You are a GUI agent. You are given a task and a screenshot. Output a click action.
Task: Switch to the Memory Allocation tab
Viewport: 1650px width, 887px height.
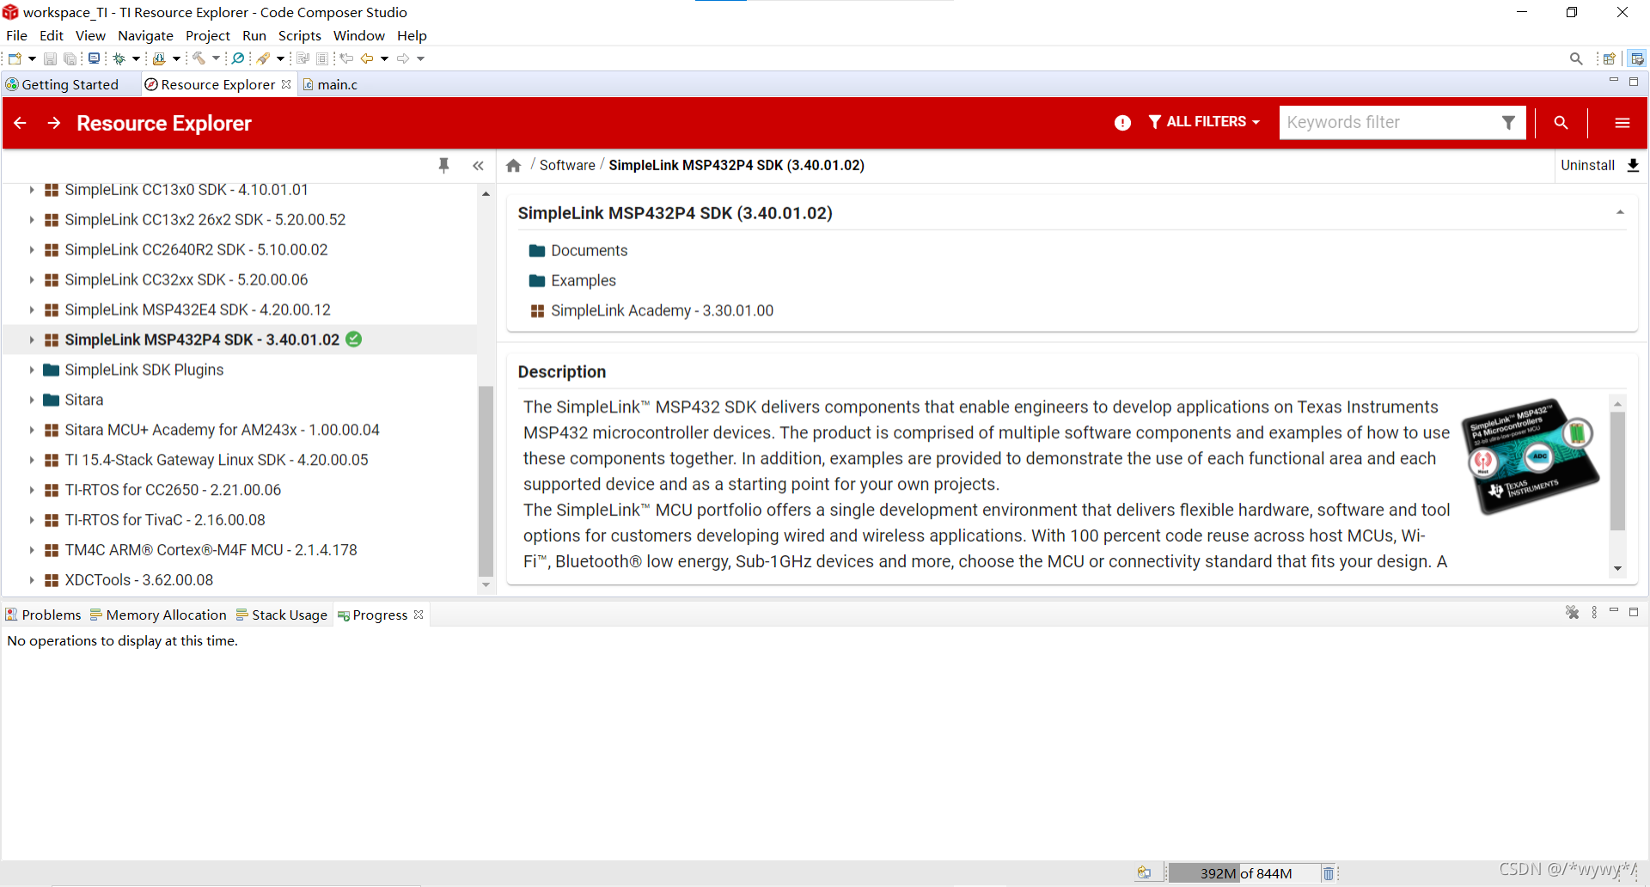pyautogui.click(x=158, y=615)
